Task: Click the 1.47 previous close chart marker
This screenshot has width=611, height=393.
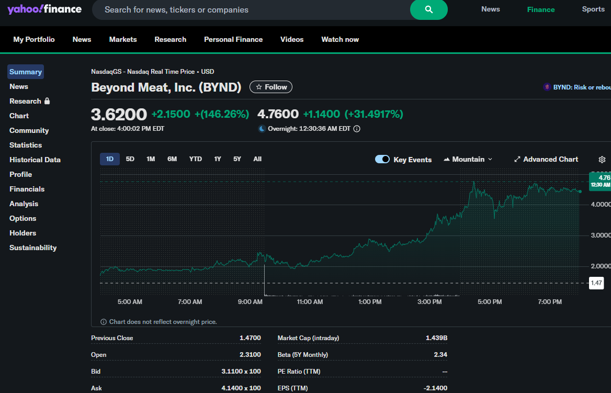Action: [x=596, y=283]
